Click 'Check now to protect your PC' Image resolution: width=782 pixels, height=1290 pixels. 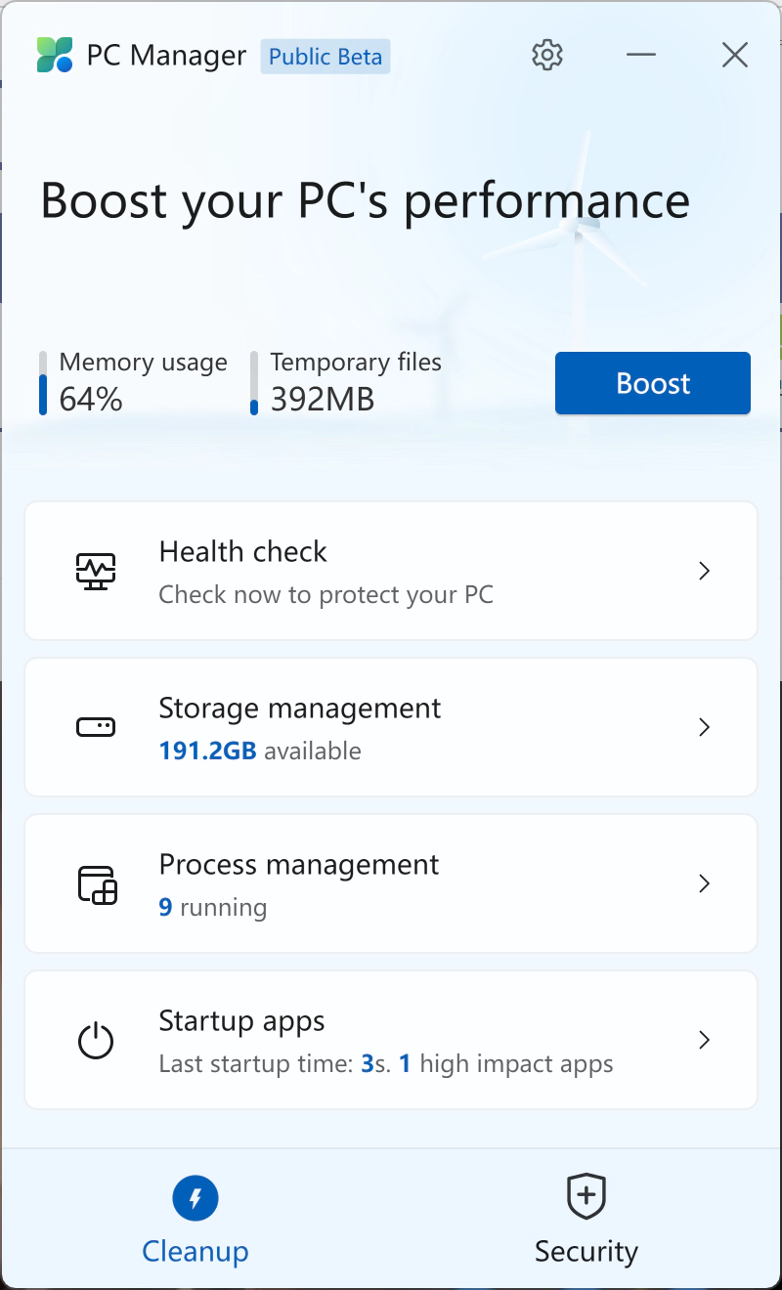(326, 594)
